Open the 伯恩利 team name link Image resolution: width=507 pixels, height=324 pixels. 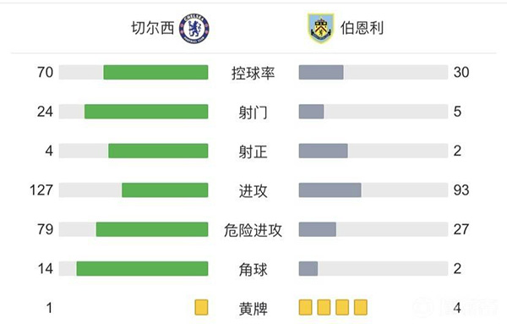[x=362, y=28]
